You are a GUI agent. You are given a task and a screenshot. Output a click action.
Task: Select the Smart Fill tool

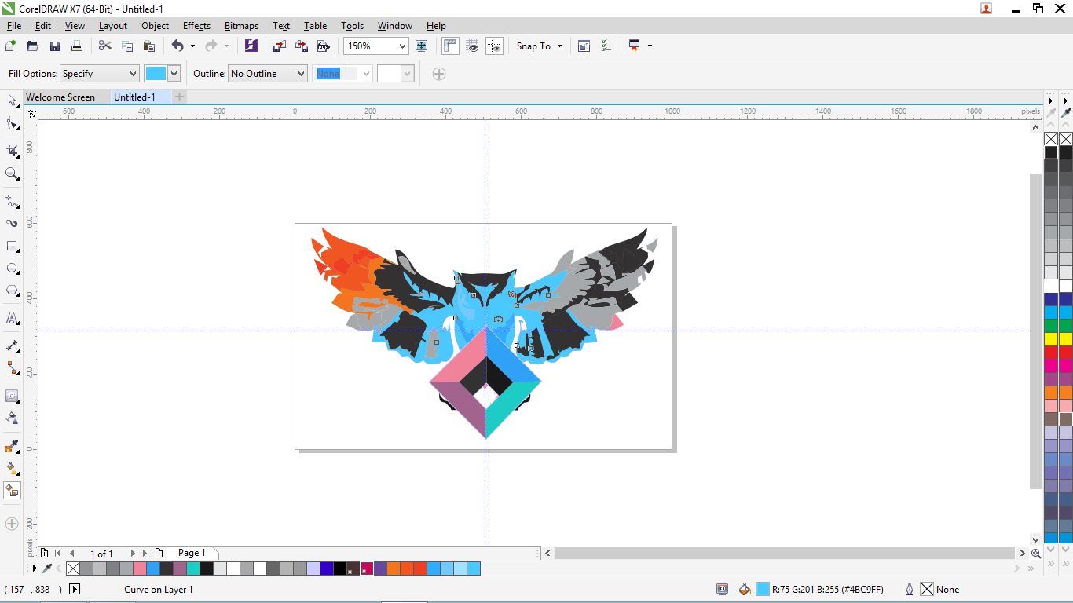pyautogui.click(x=12, y=491)
